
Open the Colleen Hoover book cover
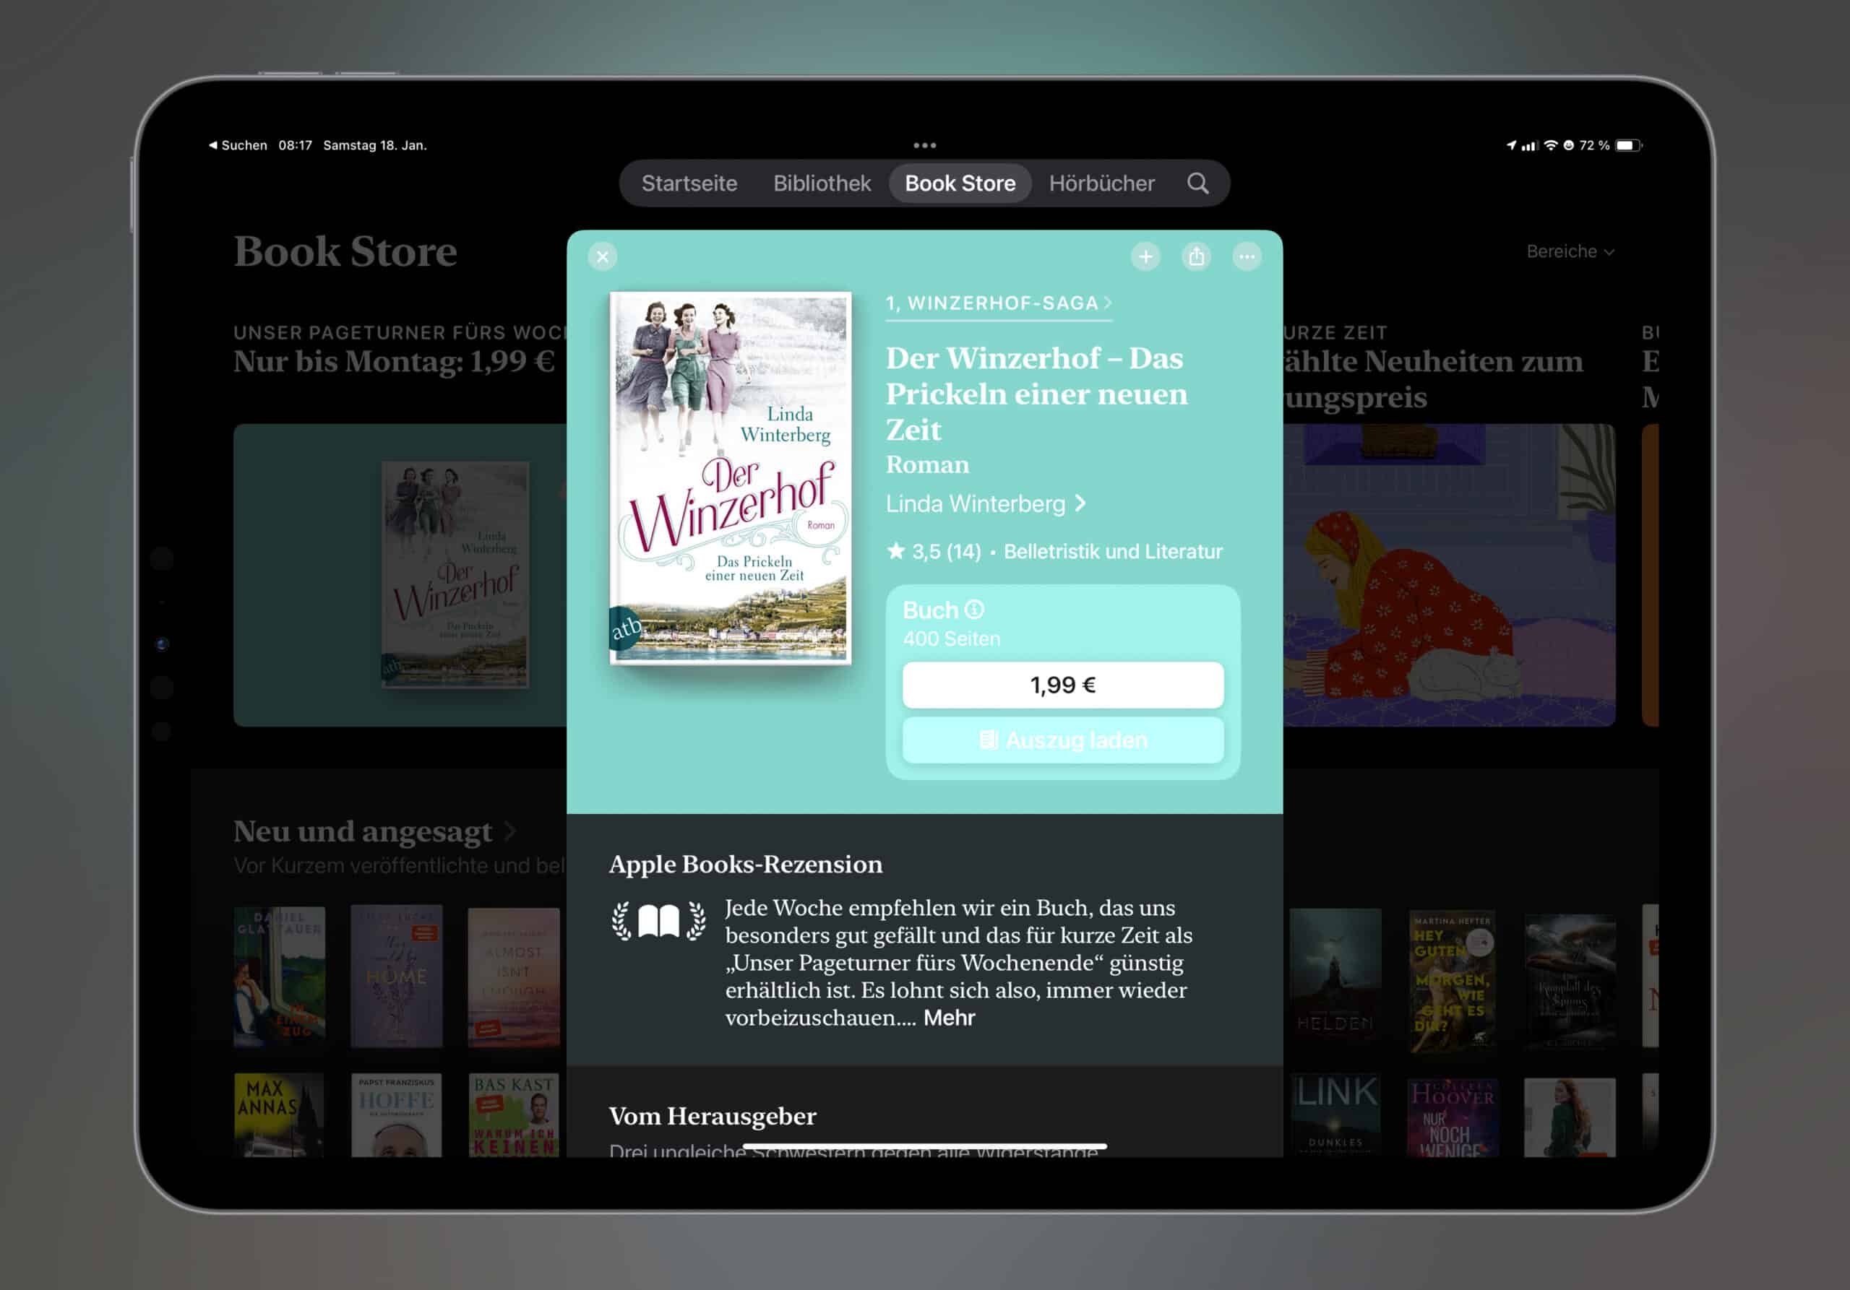[x=1452, y=1117]
